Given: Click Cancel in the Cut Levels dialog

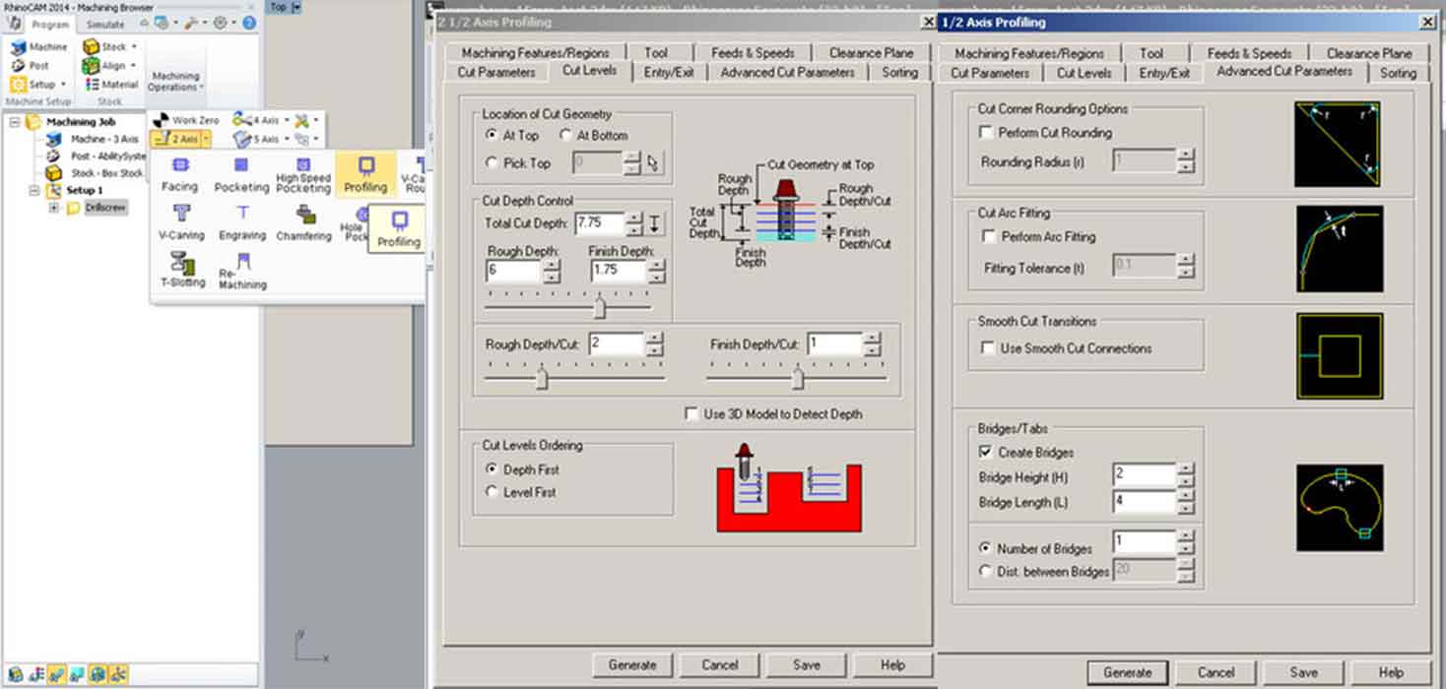Looking at the screenshot, I should [720, 664].
